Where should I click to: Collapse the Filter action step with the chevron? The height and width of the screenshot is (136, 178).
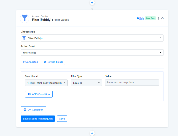(162, 18)
